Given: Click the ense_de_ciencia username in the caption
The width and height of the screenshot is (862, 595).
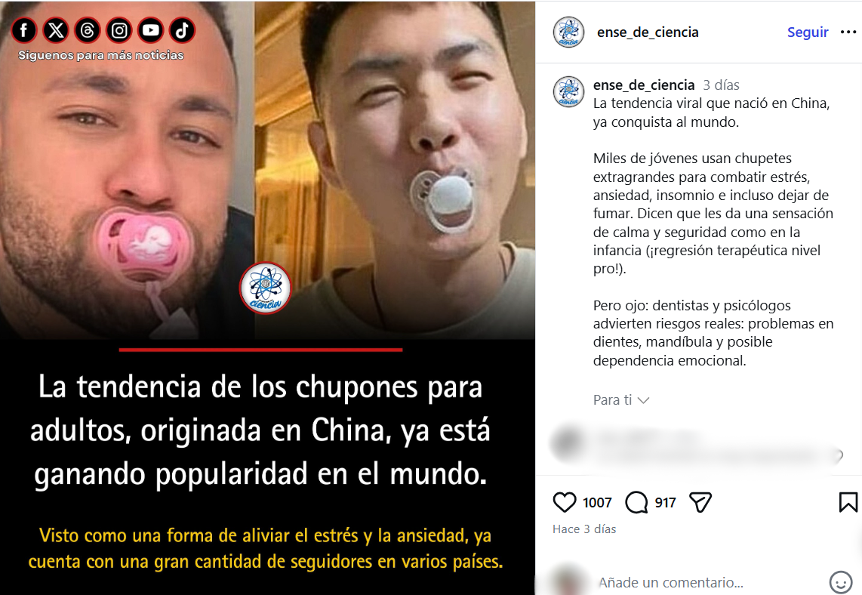Looking at the screenshot, I should pyautogui.click(x=644, y=85).
